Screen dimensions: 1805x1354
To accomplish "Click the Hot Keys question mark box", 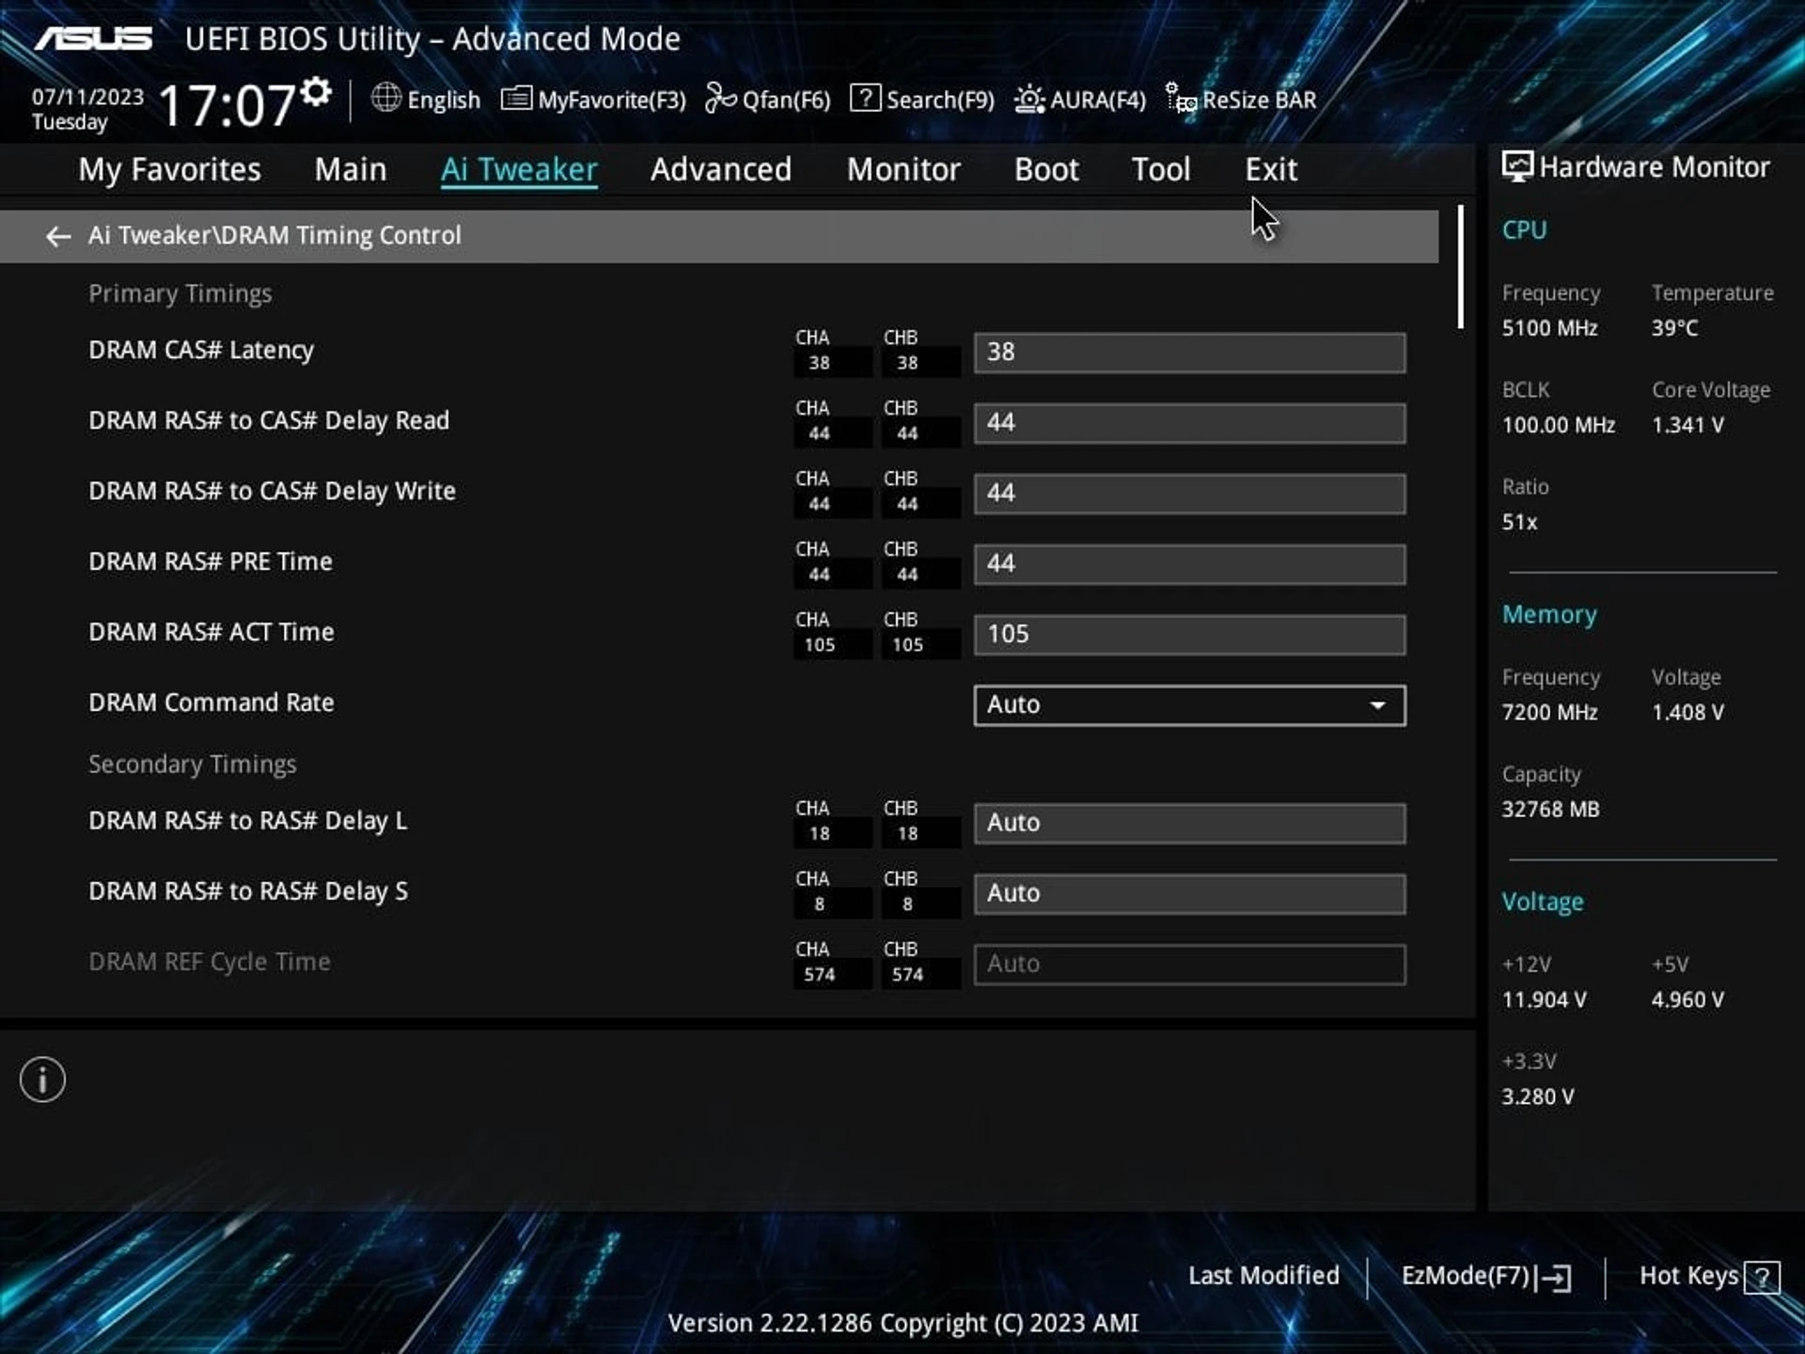I will point(1762,1278).
